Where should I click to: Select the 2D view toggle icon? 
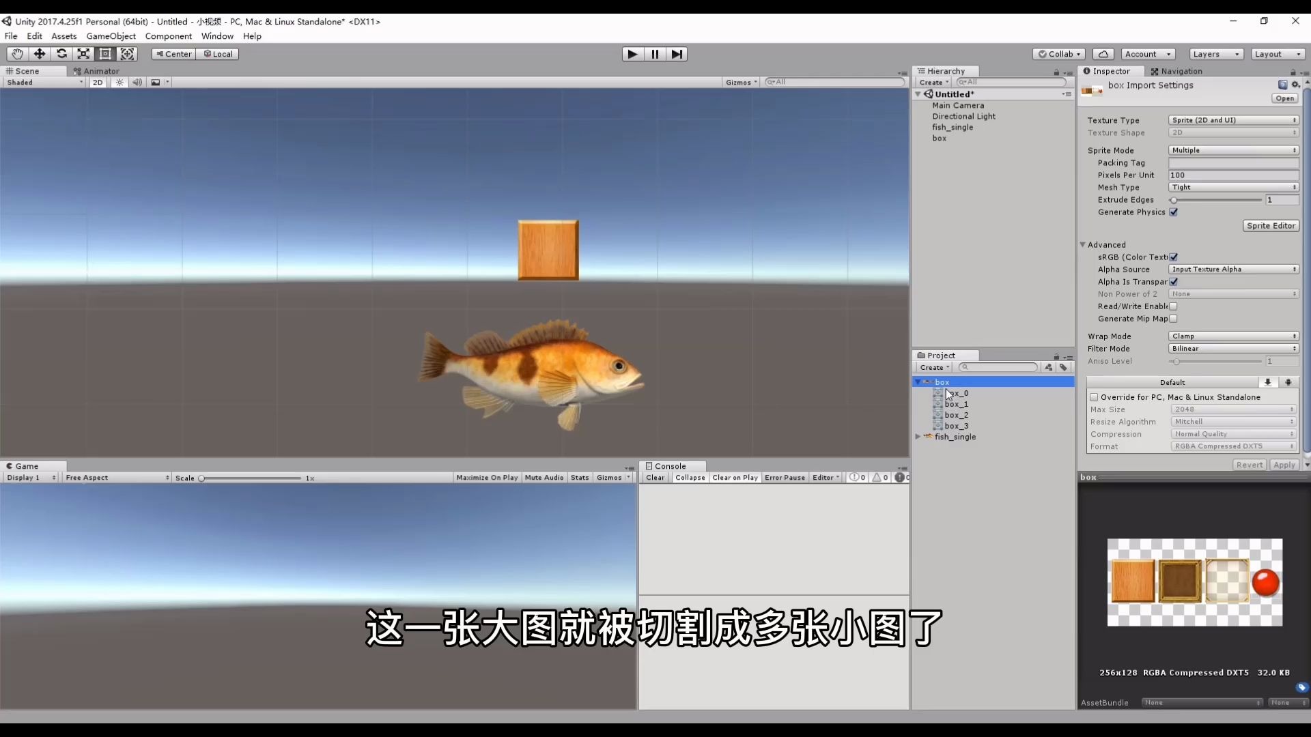click(x=98, y=82)
